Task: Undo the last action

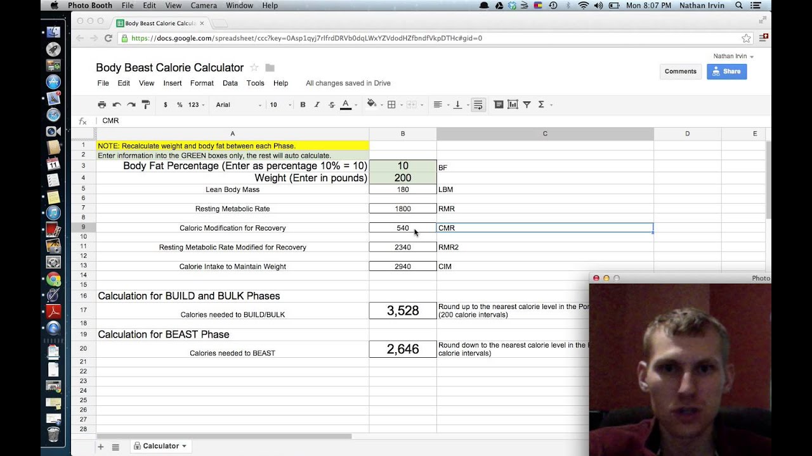Action: click(117, 104)
